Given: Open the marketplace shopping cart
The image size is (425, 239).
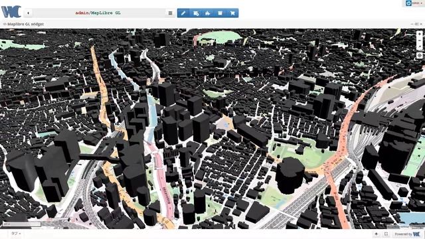Looking at the screenshot, I should (x=232, y=13).
